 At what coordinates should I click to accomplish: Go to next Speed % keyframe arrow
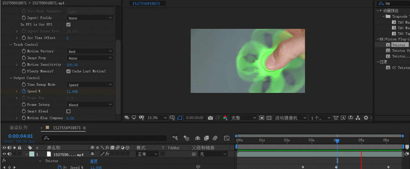14,167
